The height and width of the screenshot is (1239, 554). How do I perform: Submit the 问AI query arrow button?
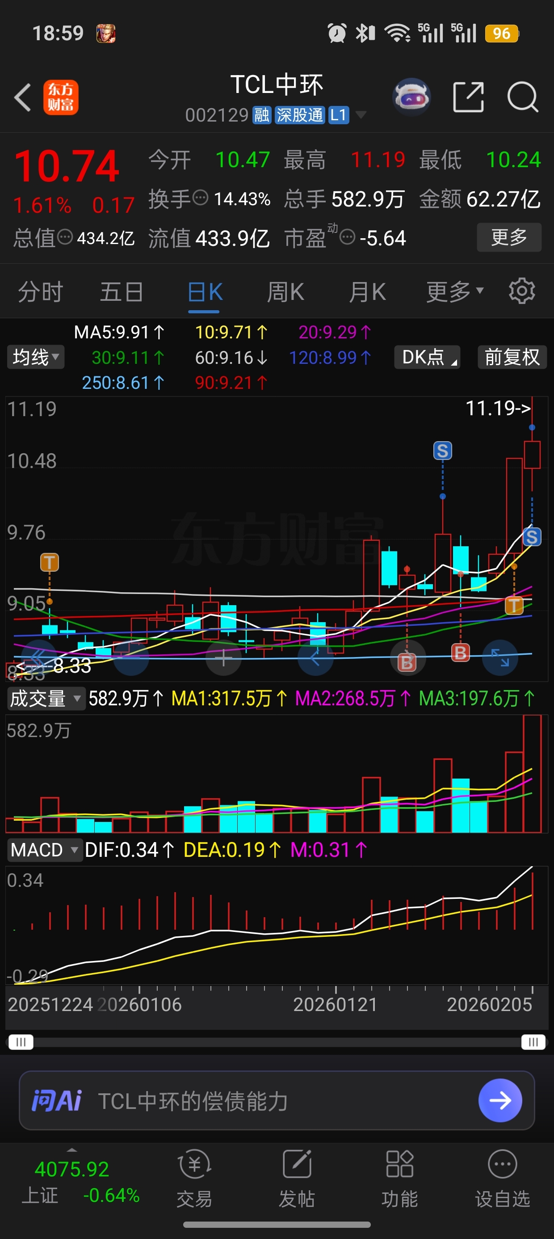[500, 1100]
